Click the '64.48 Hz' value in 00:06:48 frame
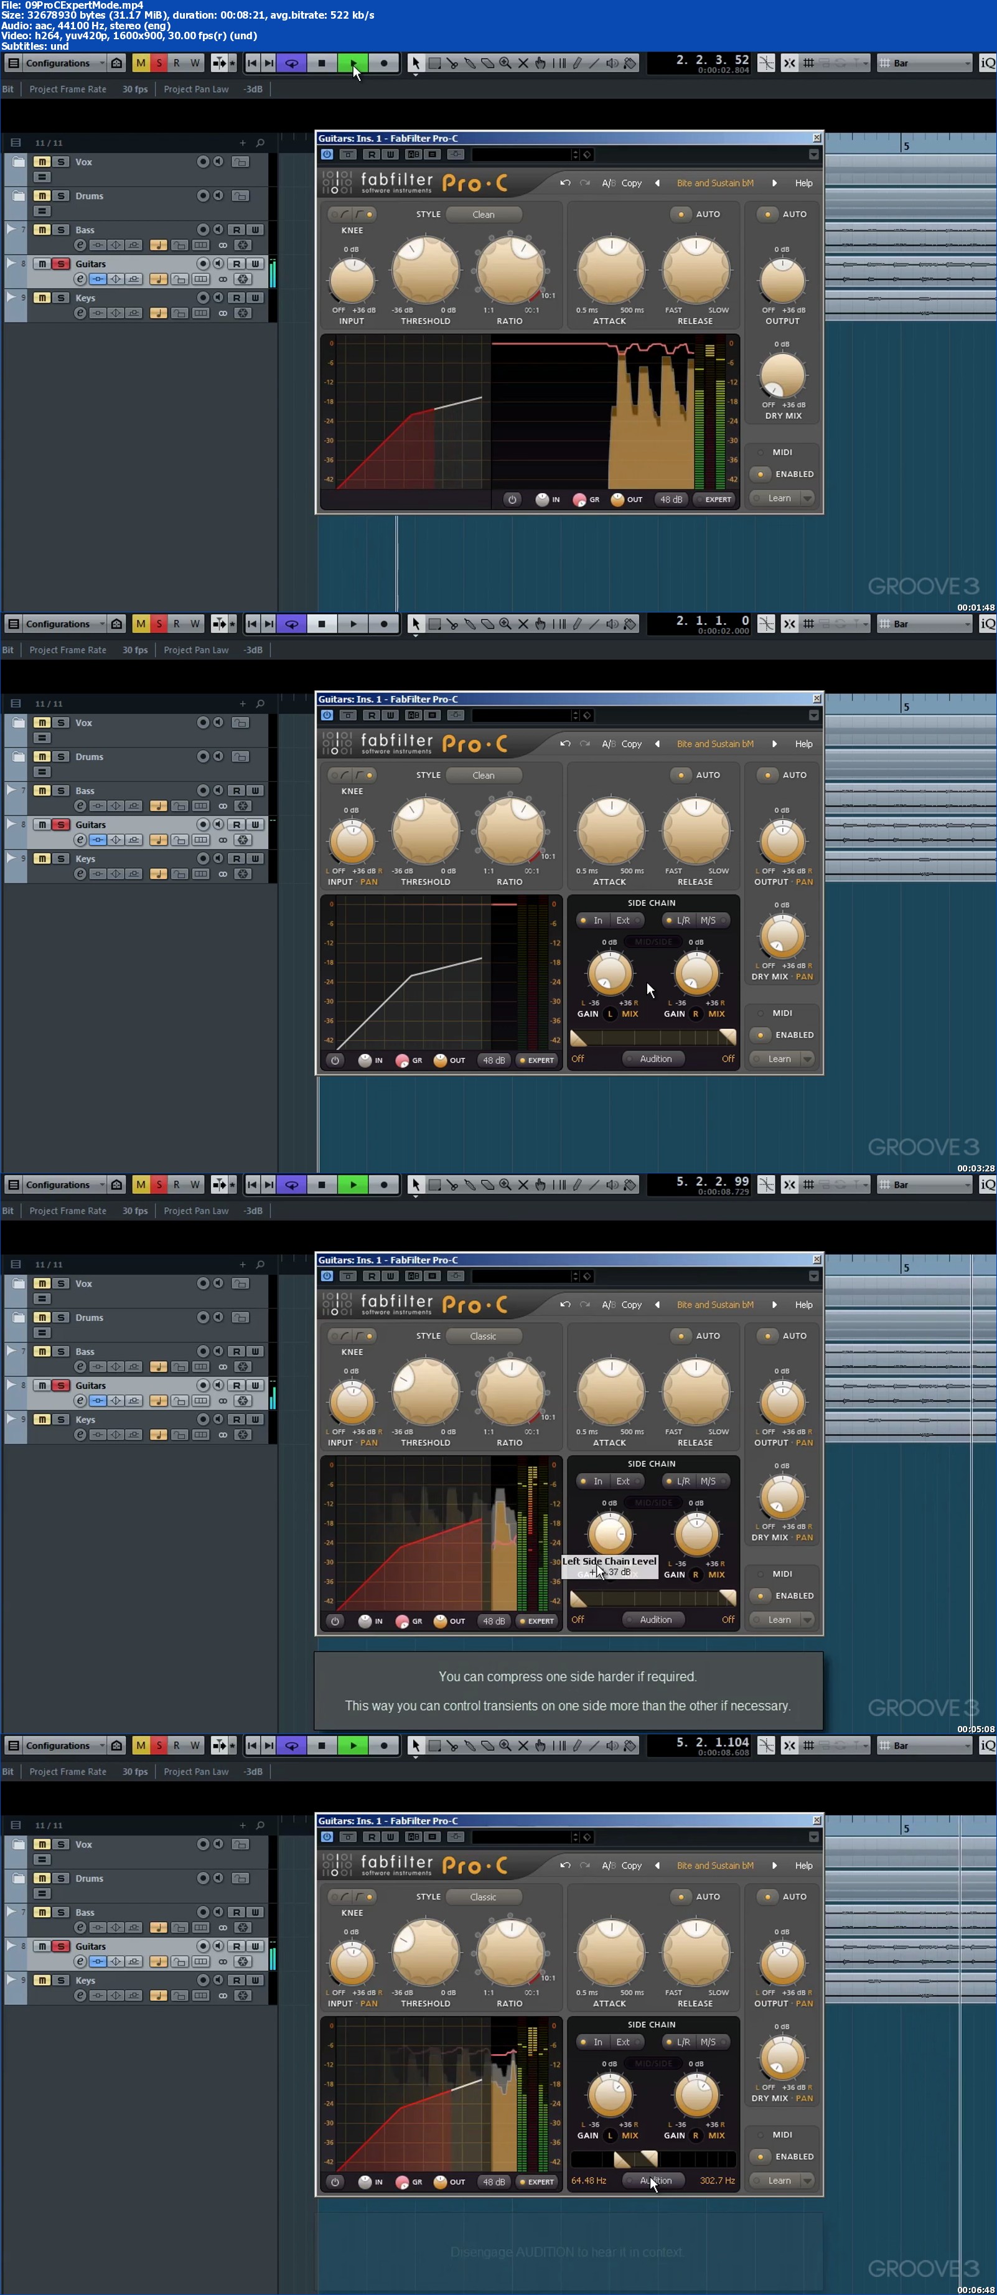This screenshot has width=997, height=2295. point(589,2181)
